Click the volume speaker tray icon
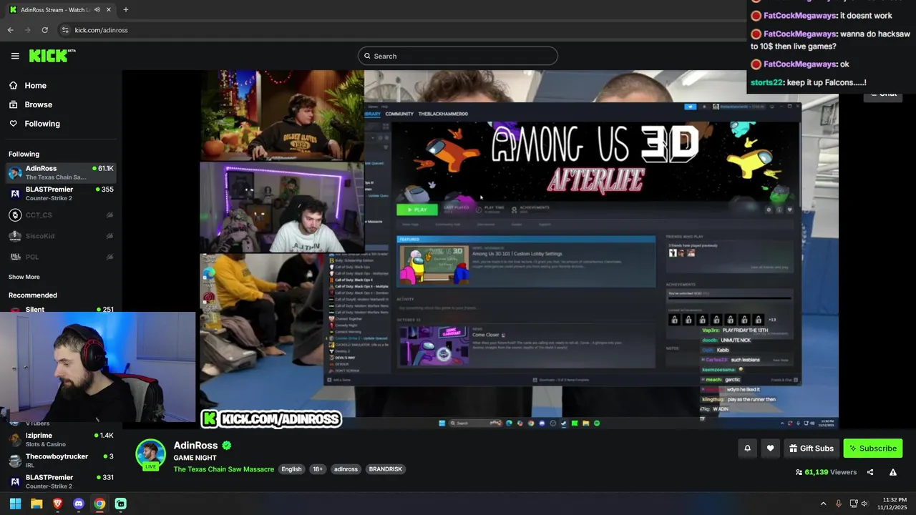 pos(864,504)
